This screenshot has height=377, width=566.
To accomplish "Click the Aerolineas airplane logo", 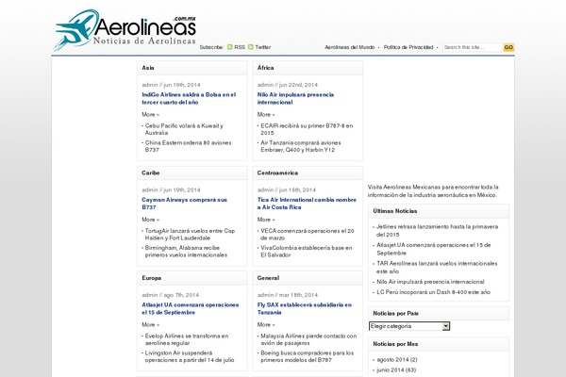I will click(125, 29).
